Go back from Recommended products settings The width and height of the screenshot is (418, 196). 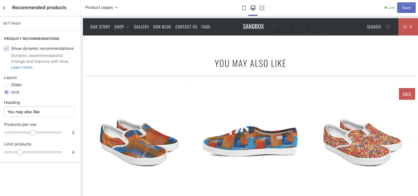(4, 8)
